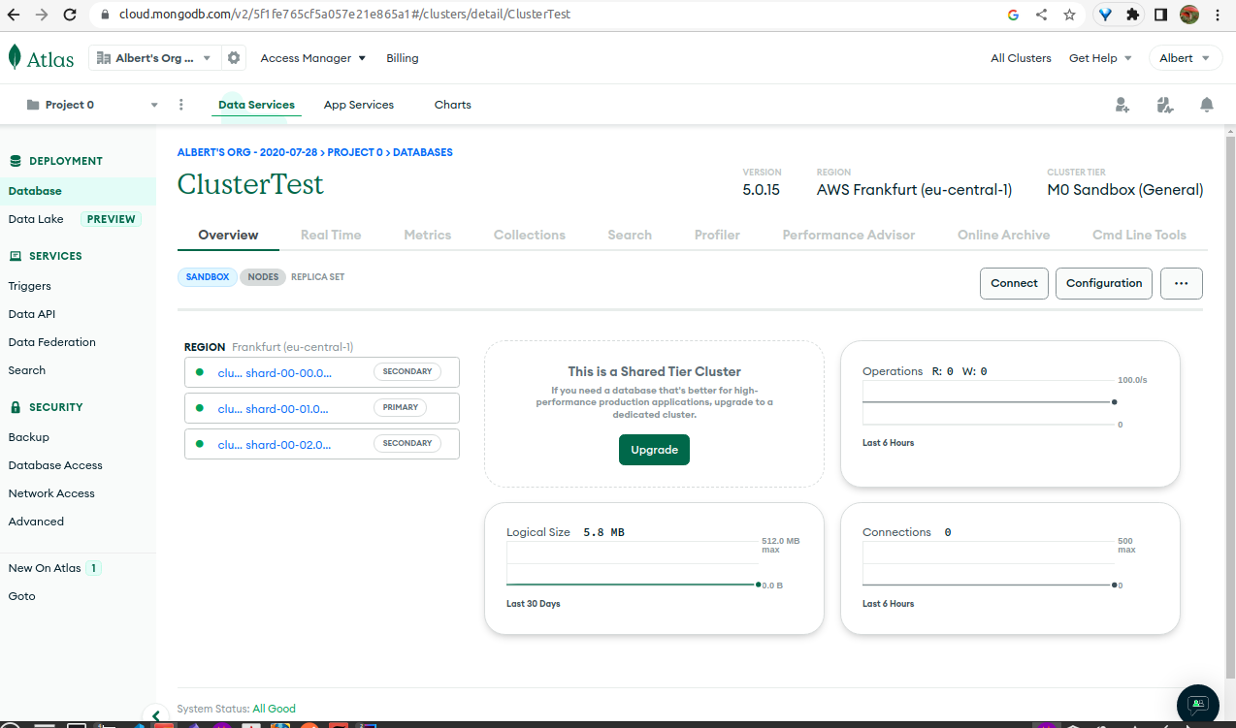Open the project options three-dot menu
The width and height of the screenshot is (1236, 728).
(x=181, y=105)
